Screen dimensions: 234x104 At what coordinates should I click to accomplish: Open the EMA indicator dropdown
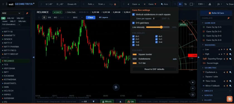[x=201, y=4]
